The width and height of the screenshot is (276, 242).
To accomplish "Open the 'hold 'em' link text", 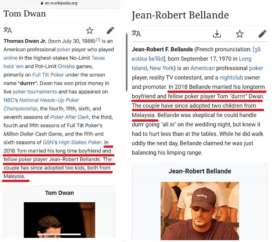I will tap(14, 66).
